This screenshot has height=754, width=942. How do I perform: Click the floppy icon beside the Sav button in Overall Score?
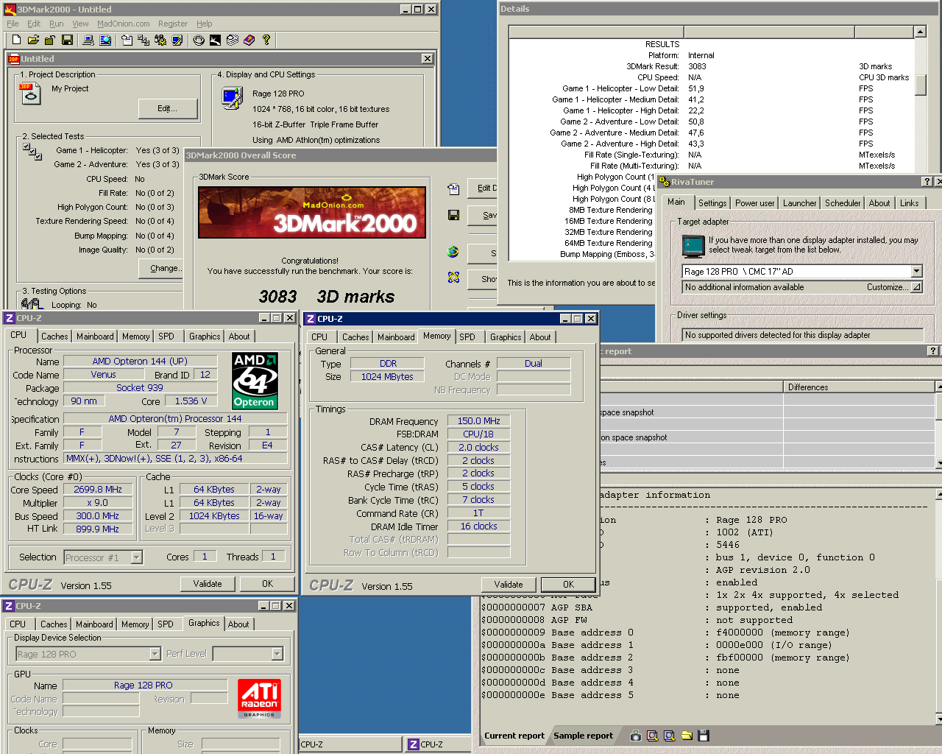coord(453,215)
